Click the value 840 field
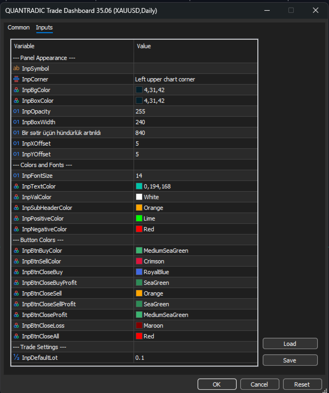This screenshot has width=329, height=393. coord(196,133)
